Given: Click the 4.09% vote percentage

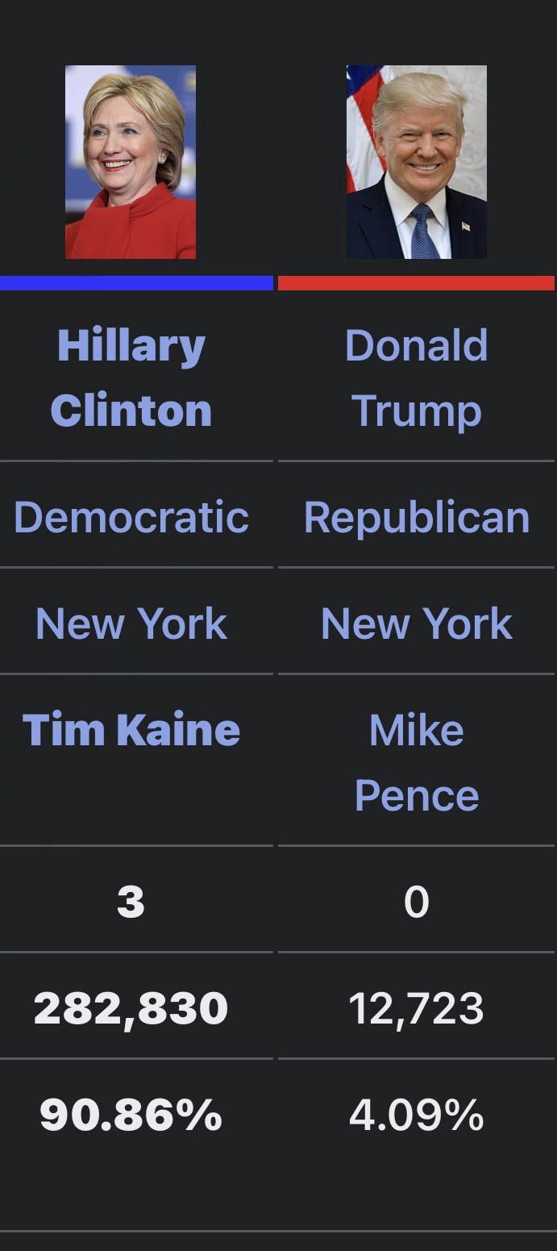Looking at the screenshot, I should [417, 1115].
